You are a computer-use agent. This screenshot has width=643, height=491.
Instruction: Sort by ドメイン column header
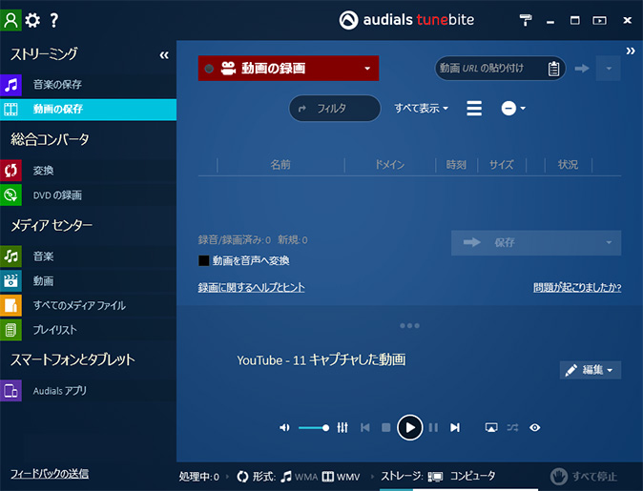[390, 165]
